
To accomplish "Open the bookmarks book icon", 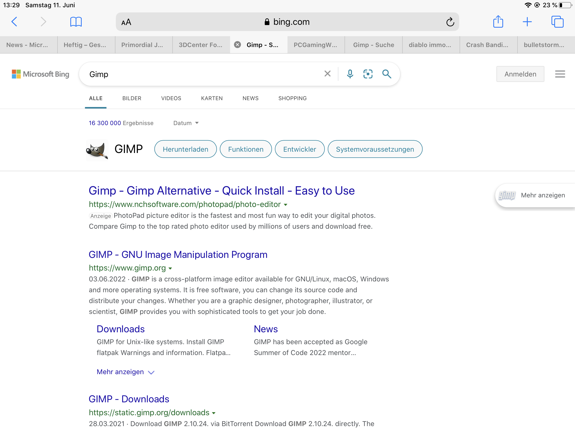I will click(x=76, y=21).
